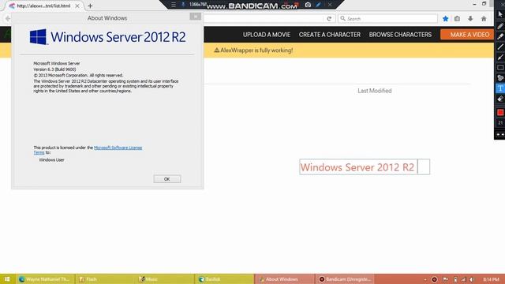Open Bandicam hamburger menu in recording bar

174,5
